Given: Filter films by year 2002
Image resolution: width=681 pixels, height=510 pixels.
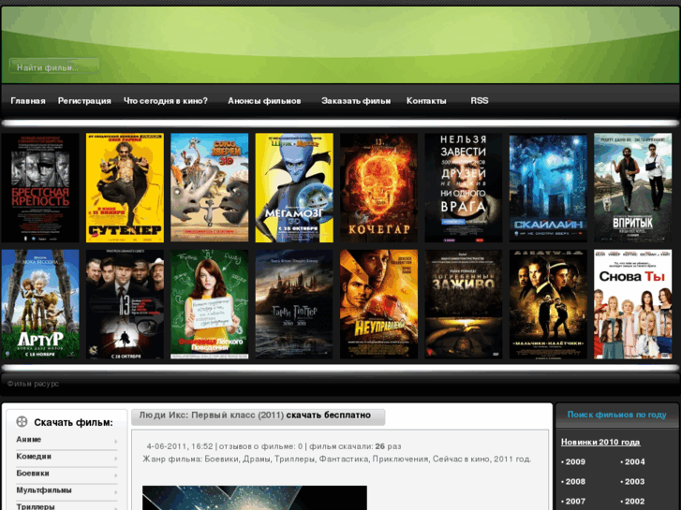Looking at the screenshot, I should click(634, 502).
